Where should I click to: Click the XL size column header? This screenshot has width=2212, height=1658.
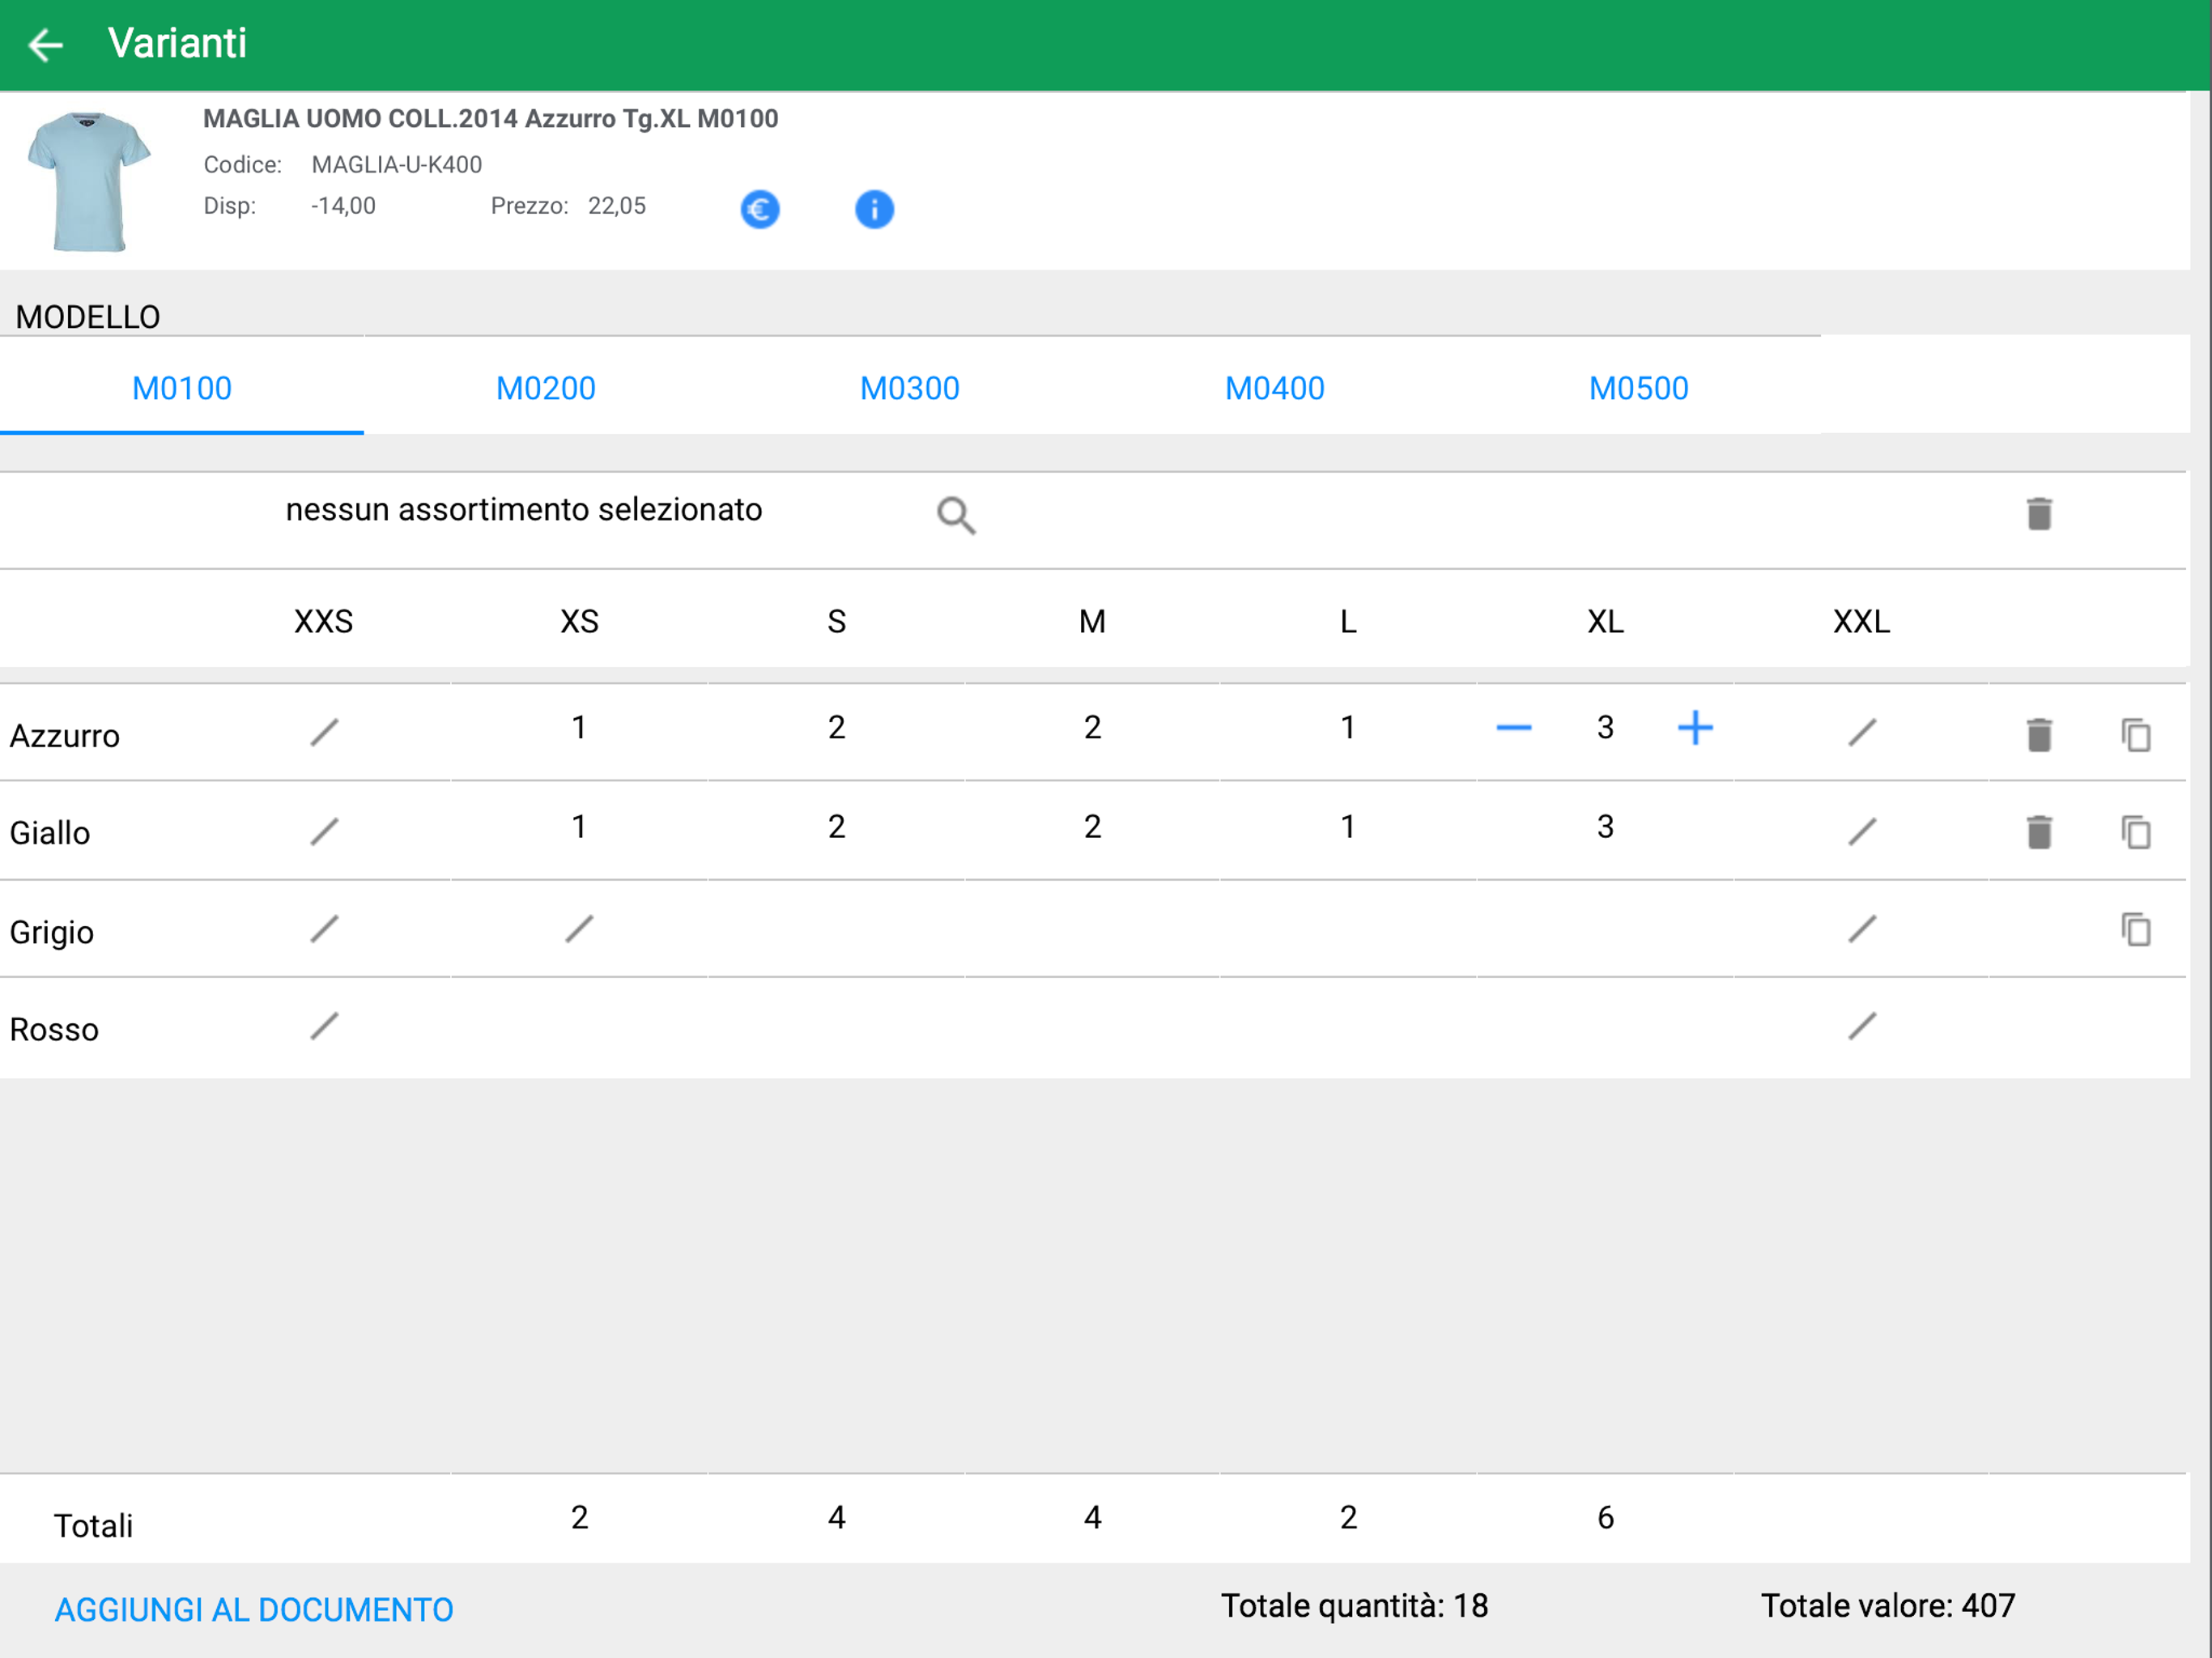pos(1605,622)
